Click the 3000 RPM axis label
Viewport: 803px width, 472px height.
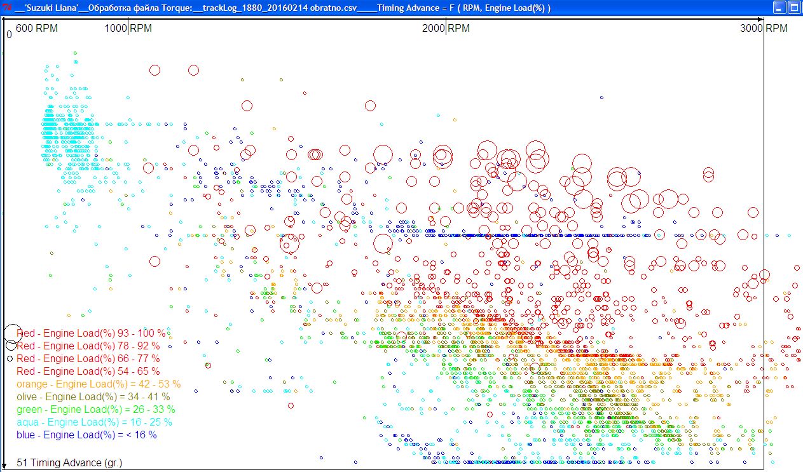(x=764, y=28)
